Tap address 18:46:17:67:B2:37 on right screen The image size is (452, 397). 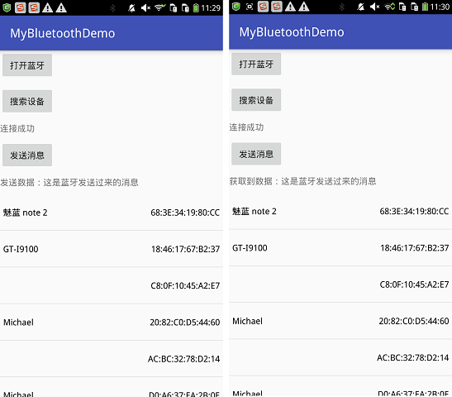click(x=415, y=248)
